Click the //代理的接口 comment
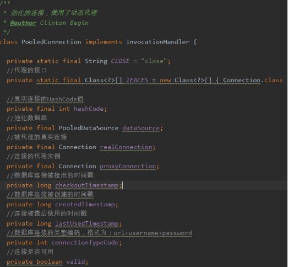 tap(26, 70)
